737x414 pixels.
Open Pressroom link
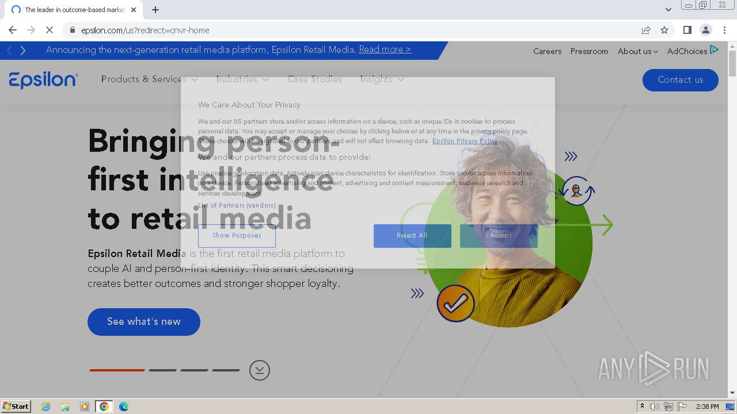589,51
